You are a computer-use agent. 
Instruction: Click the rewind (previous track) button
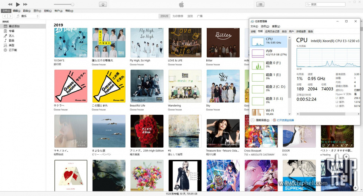click(10, 4)
